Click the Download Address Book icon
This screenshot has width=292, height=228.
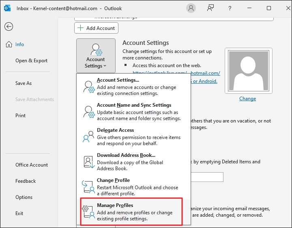coord(89,162)
